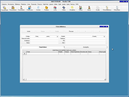Focus the Telefone input field

pos(85,39)
